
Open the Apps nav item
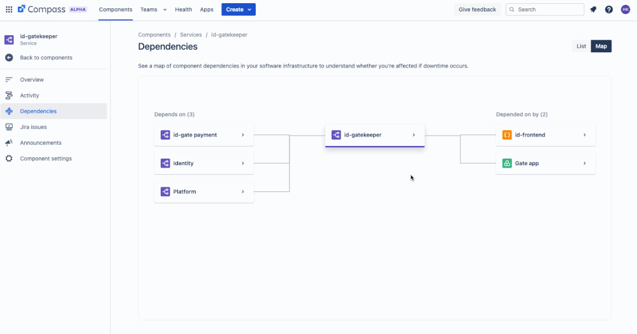[207, 10]
